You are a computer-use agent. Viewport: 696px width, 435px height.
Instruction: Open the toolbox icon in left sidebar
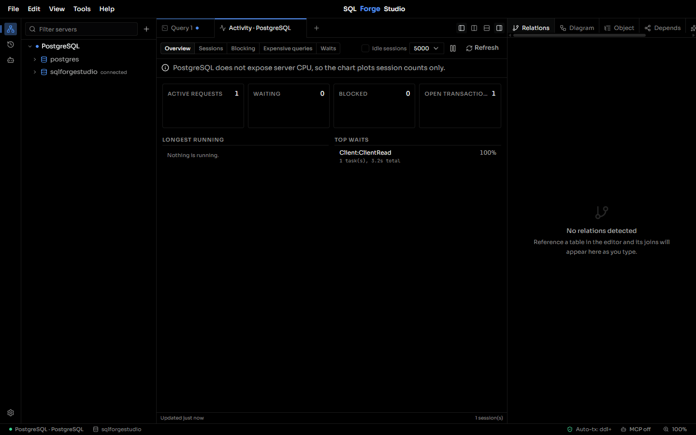coord(11,60)
